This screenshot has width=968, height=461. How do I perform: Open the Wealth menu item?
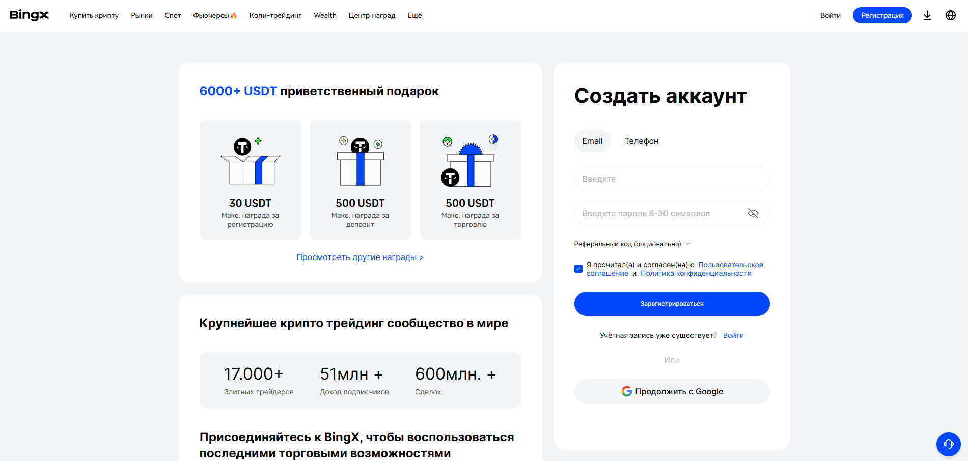pyautogui.click(x=325, y=15)
